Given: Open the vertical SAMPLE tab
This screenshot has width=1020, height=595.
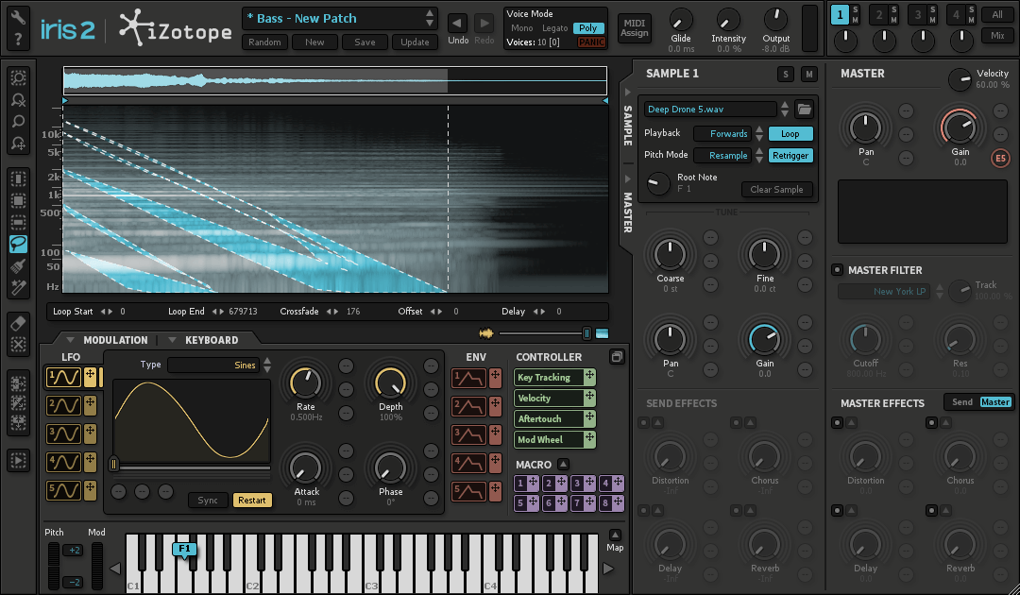Looking at the screenshot, I should click(628, 125).
